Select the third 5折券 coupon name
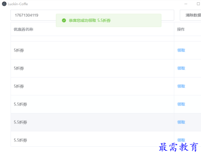201x158 pixels. click(19, 86)
